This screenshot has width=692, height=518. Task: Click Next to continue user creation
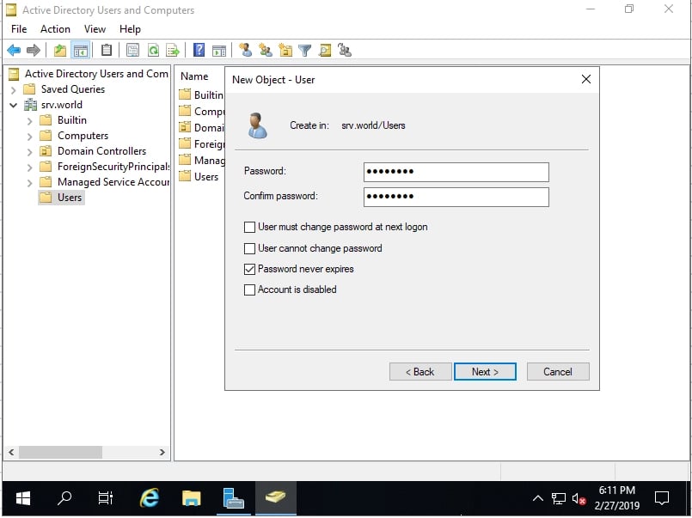[x=485, y=372]
